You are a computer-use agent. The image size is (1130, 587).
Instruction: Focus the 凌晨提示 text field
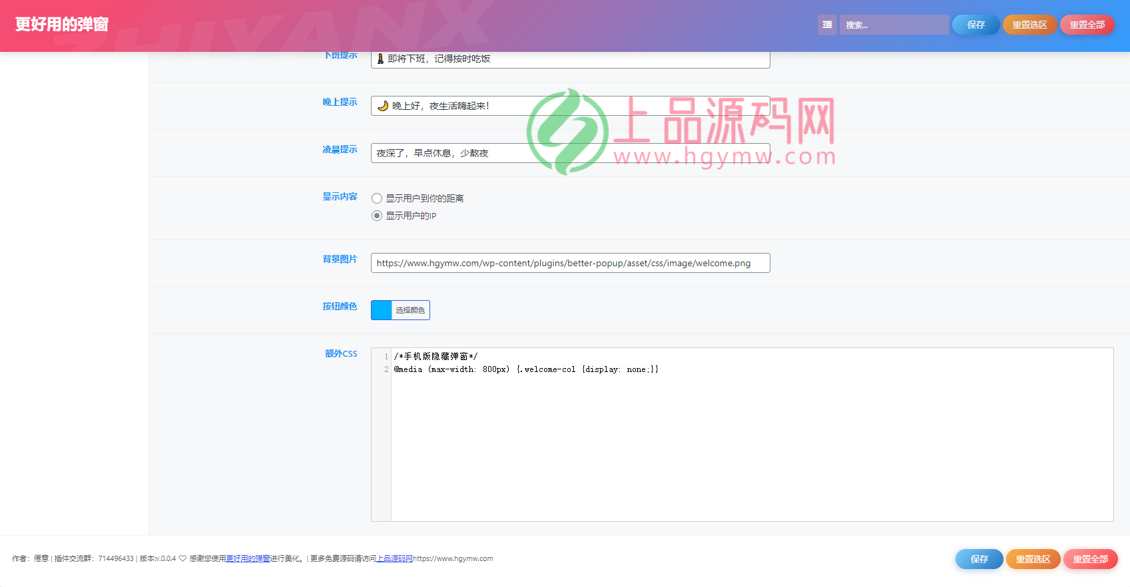coord(570,153)
